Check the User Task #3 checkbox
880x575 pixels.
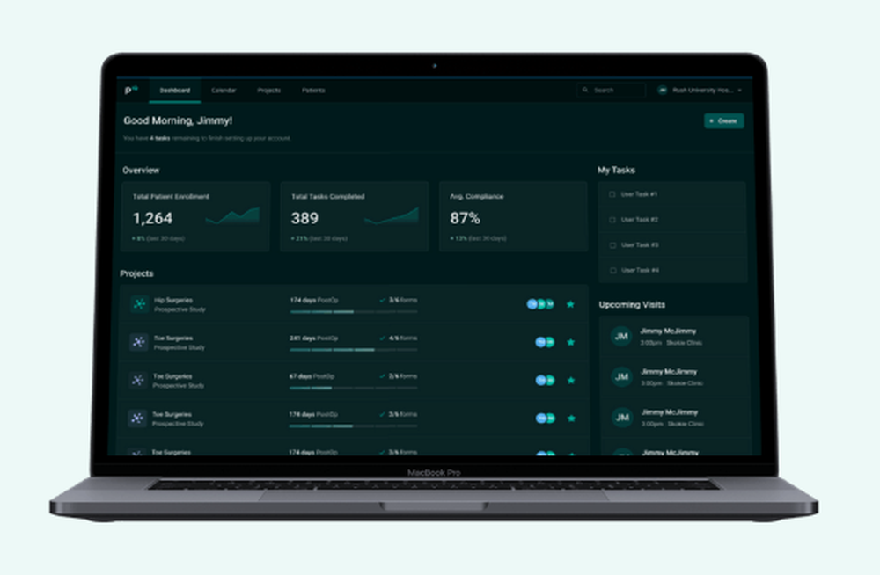tap(612, 245)
